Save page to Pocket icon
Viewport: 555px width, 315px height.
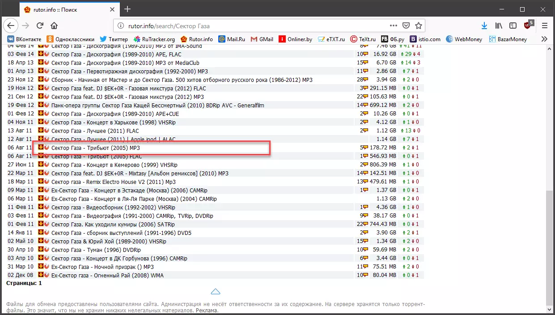pos(406,26)
